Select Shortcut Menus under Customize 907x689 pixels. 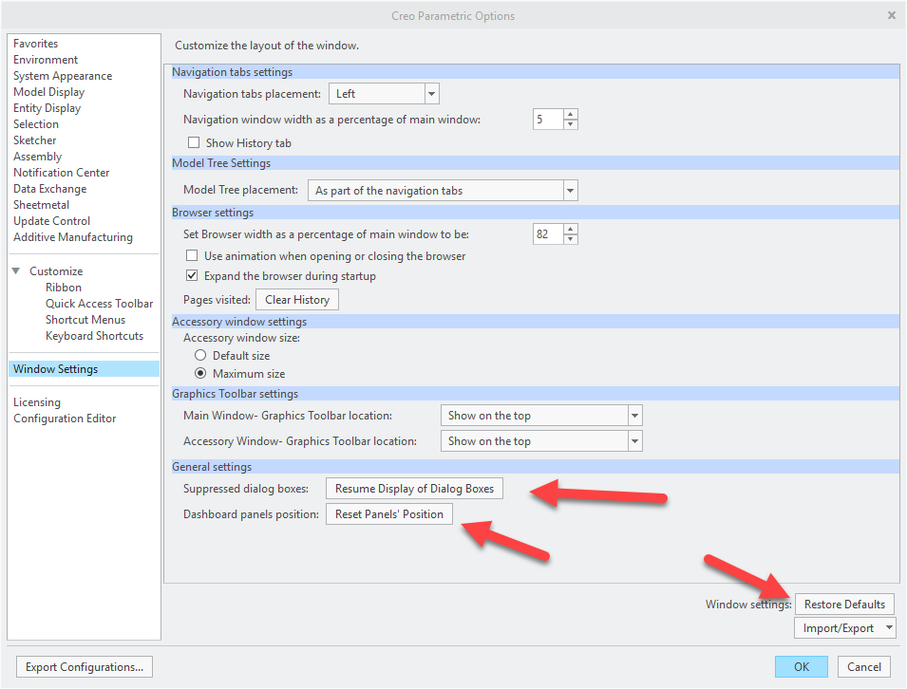tap(85, 320)
